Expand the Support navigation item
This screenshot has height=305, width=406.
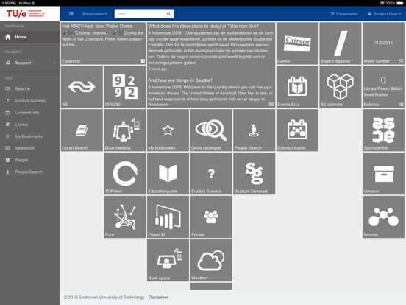pos(29,63)
